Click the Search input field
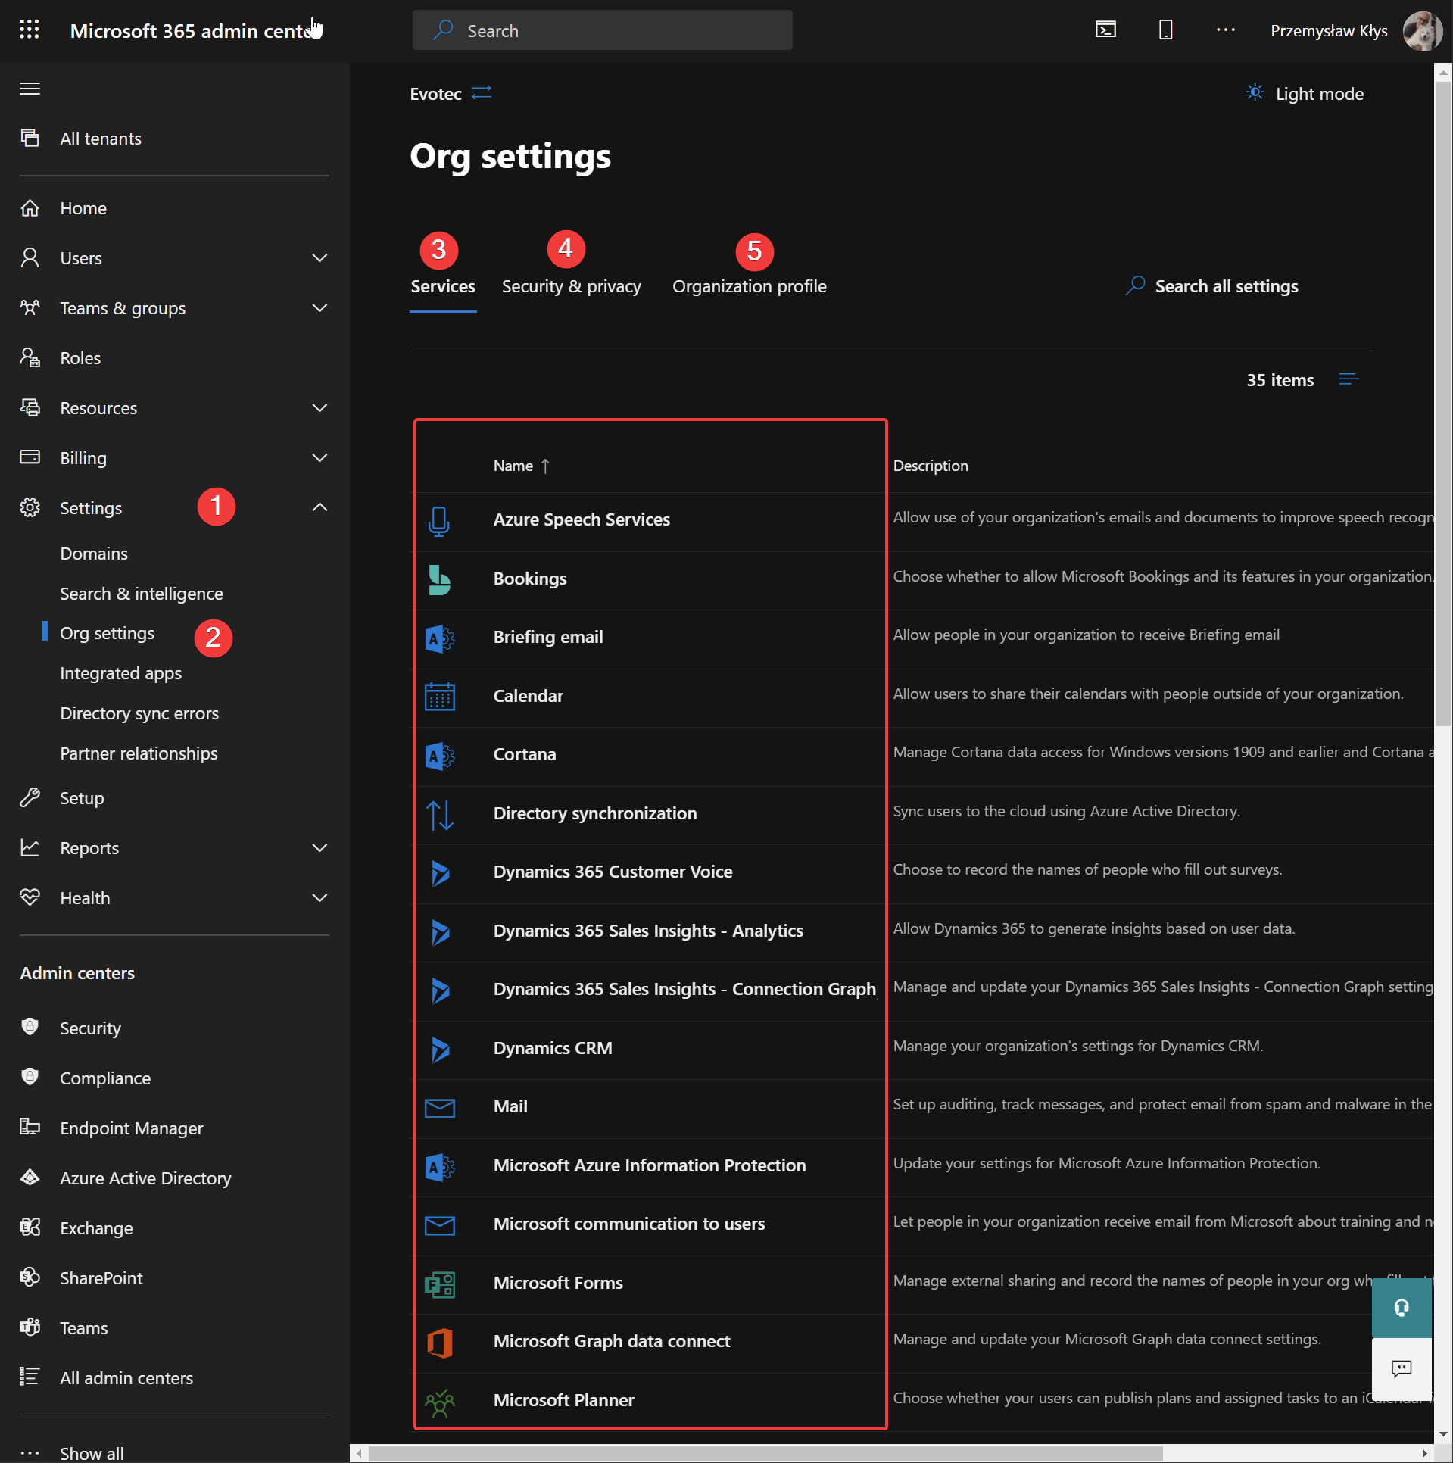 pos(602,30)
